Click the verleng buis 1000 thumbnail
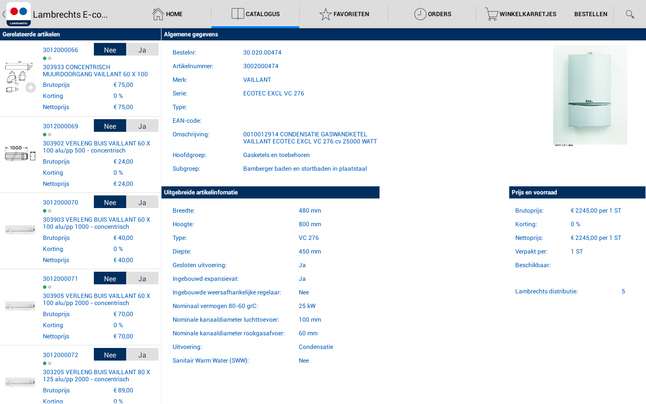646x404 pixels. click(20, 230)
